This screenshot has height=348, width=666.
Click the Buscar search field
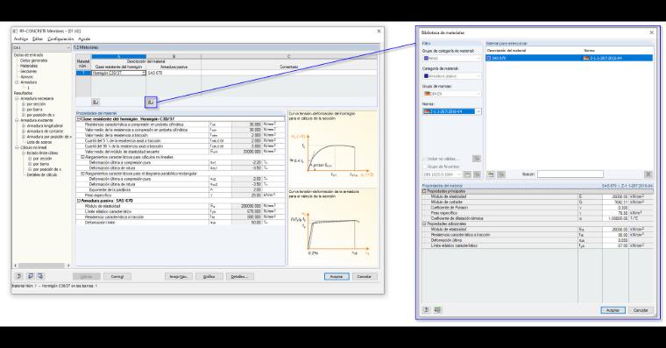570,174
